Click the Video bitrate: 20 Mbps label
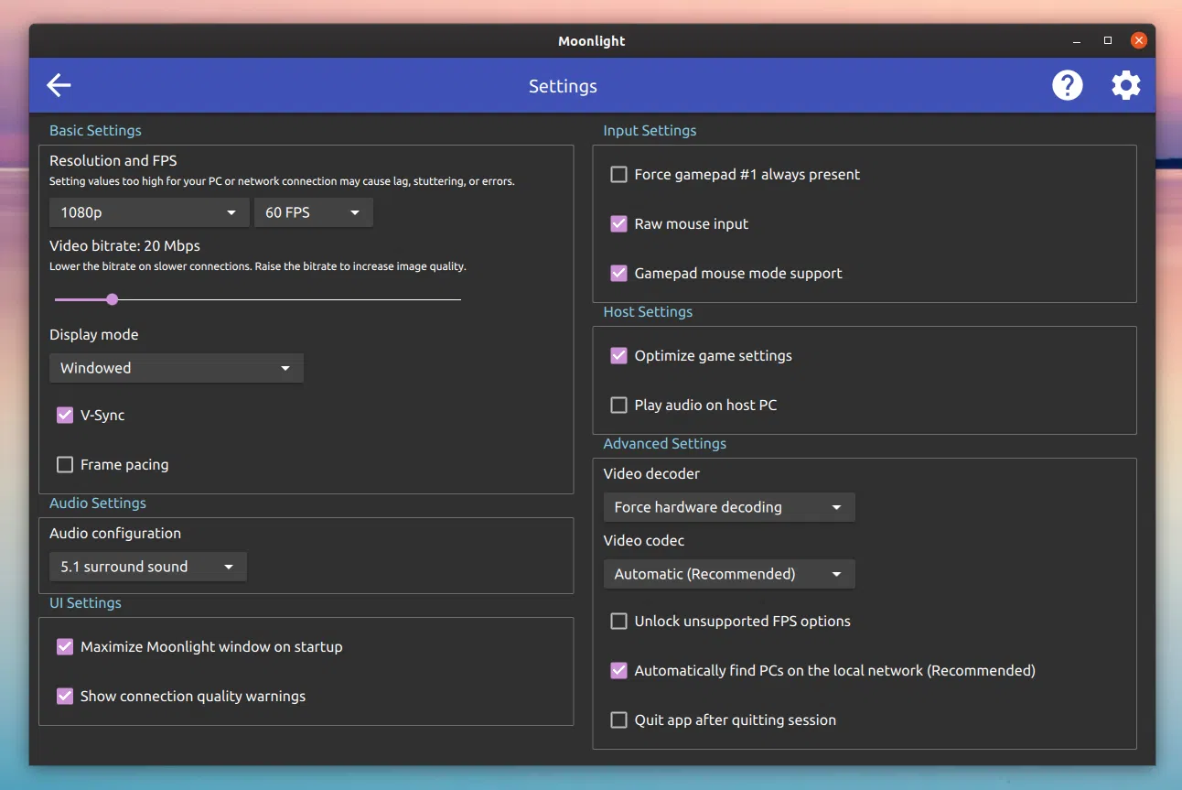 pos(124,245)
